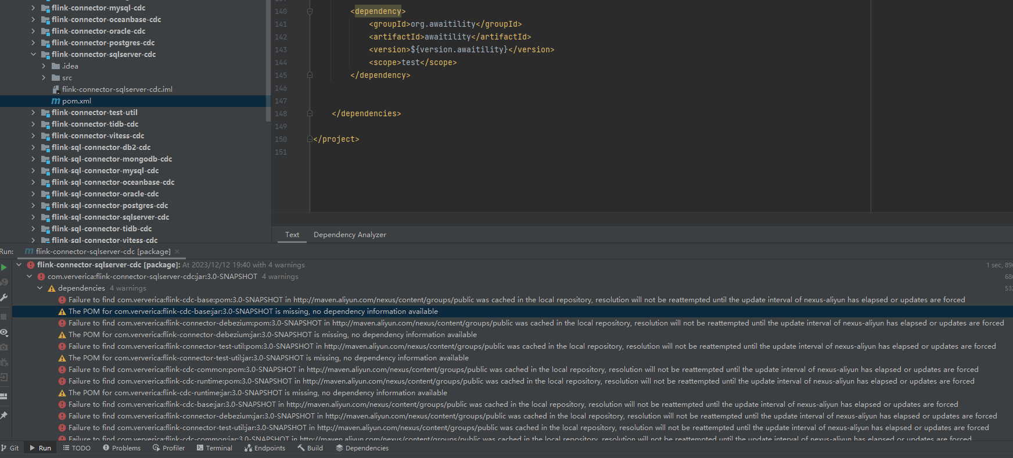Open the Build tool window
1013x458 pixels.
pos(310,448)
